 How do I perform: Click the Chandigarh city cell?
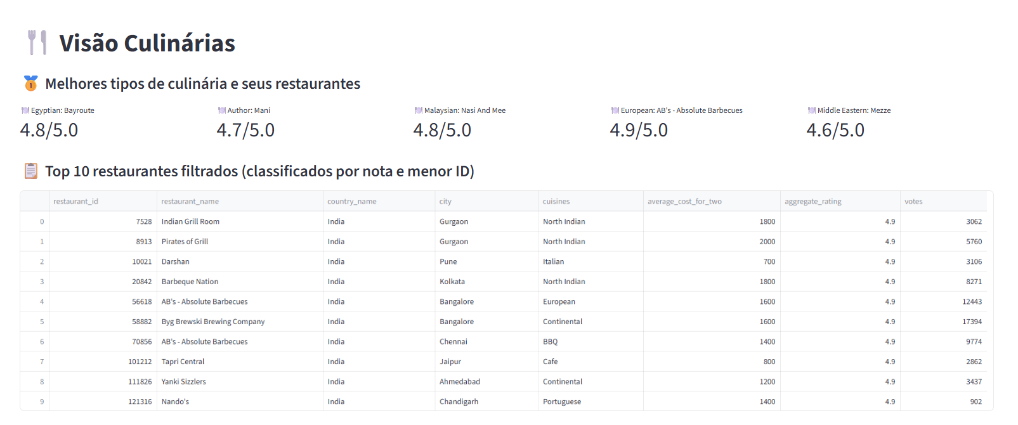[x=486, y=402]
